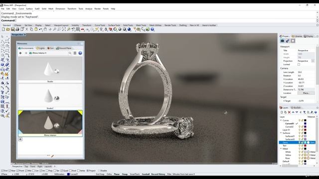Toggle Record History in status bar

pyautogui.click(x=158, y=174)
